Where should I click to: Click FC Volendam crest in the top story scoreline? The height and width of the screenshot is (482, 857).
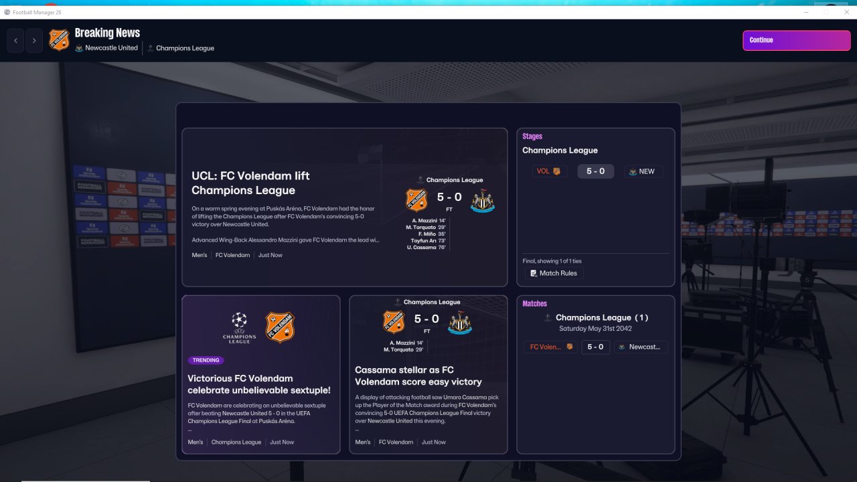click(x=416, y=200)
